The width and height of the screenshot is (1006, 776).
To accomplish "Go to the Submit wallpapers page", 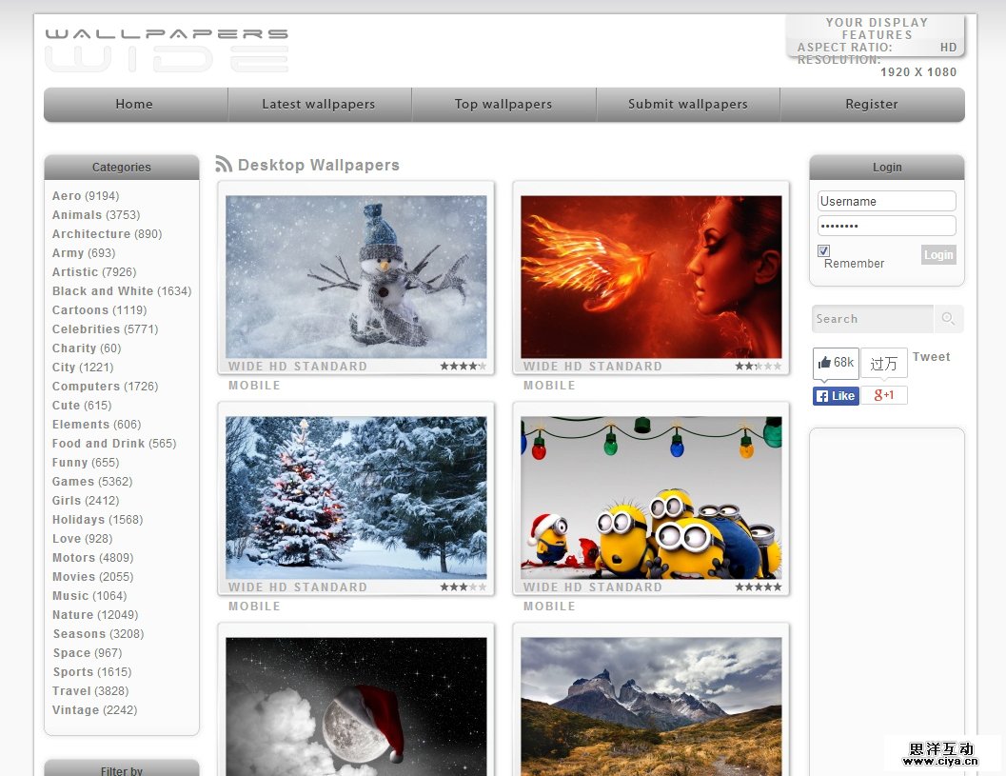I will point(688,105).
